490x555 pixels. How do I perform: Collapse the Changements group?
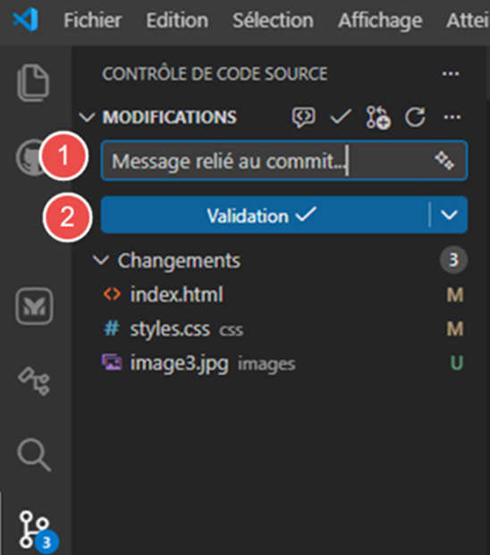[x=101, y=260]
